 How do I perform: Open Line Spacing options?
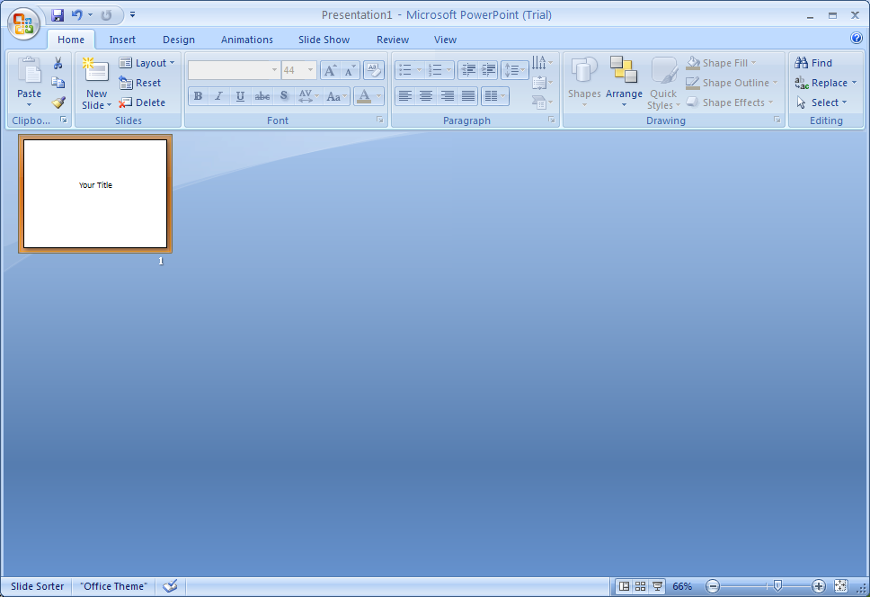point(514,70)
